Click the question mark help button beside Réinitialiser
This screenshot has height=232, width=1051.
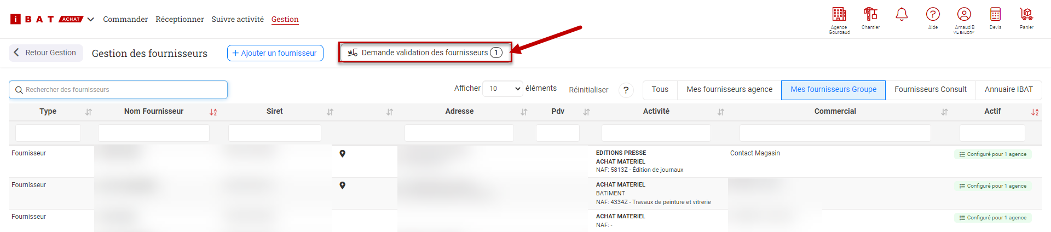pyautogui.click(x=626, y=90)
